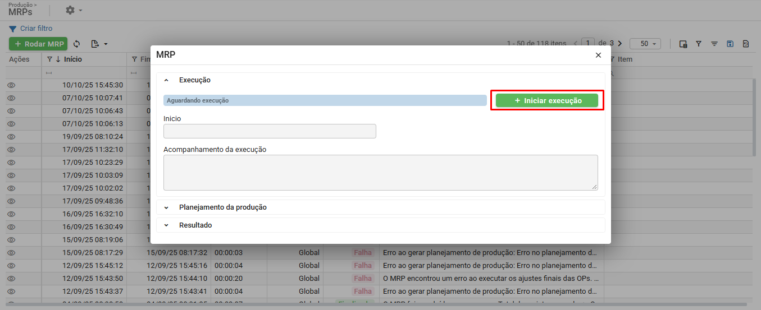
Task: Click the Iniciar execução button
Action: click(547, 100)
